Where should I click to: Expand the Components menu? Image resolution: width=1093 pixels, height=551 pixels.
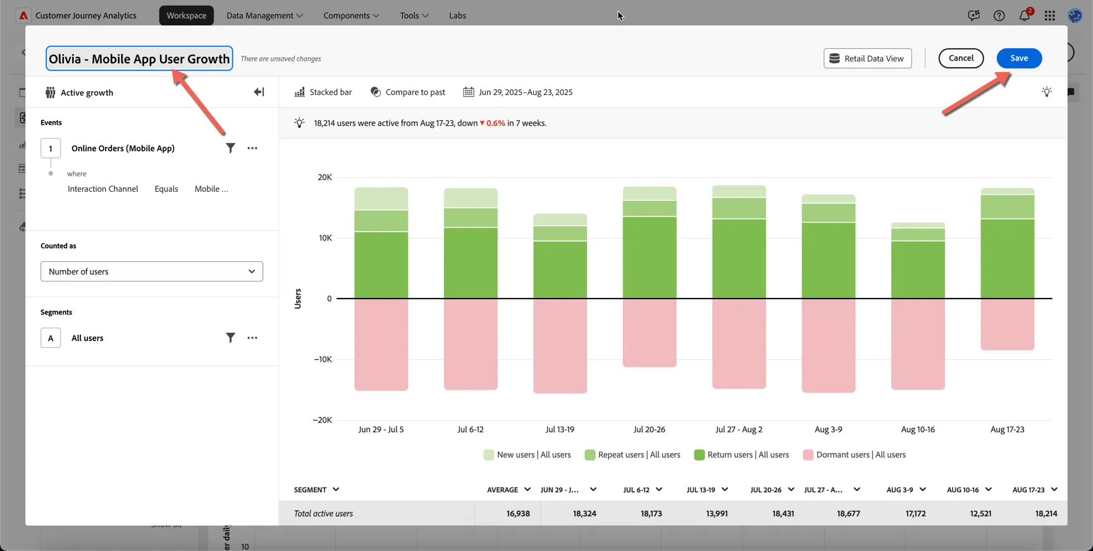click(x=351, y=15)
